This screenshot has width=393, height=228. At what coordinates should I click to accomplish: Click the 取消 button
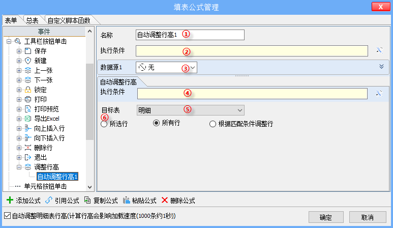pos(368,217)
